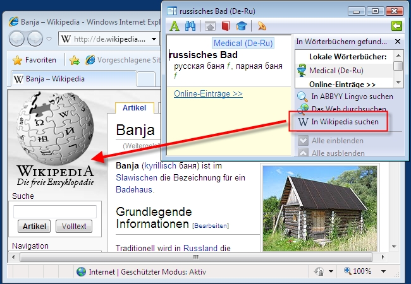
Task: Click 'Alle einblenden' expand button
Action: pyautogui.click(x=331, y=141)
